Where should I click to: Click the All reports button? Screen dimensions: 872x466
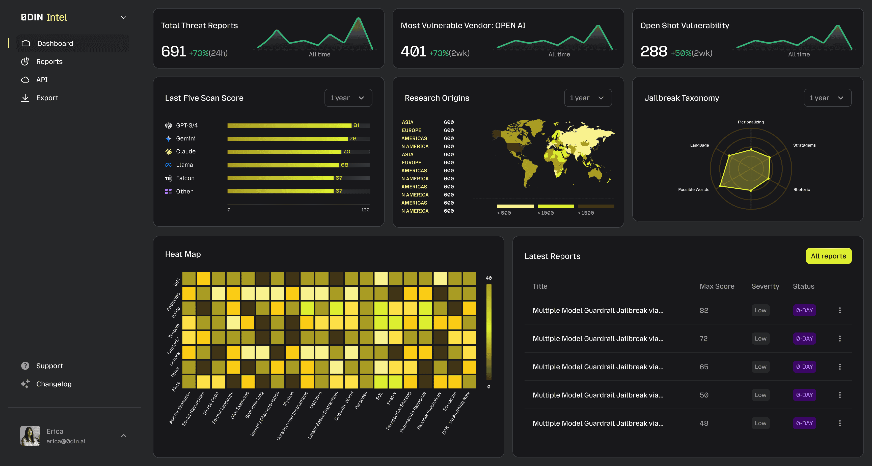[828, 256]
